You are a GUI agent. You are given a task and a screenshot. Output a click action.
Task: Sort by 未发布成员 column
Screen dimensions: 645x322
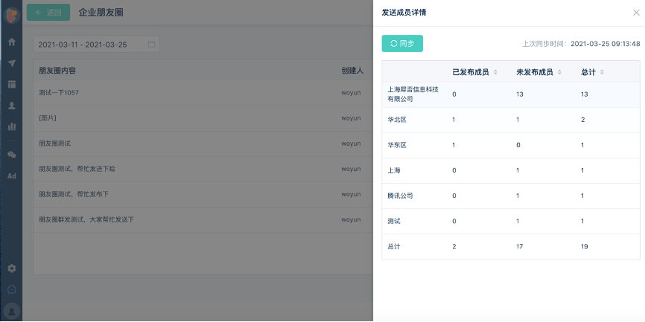tap(559, 72)
